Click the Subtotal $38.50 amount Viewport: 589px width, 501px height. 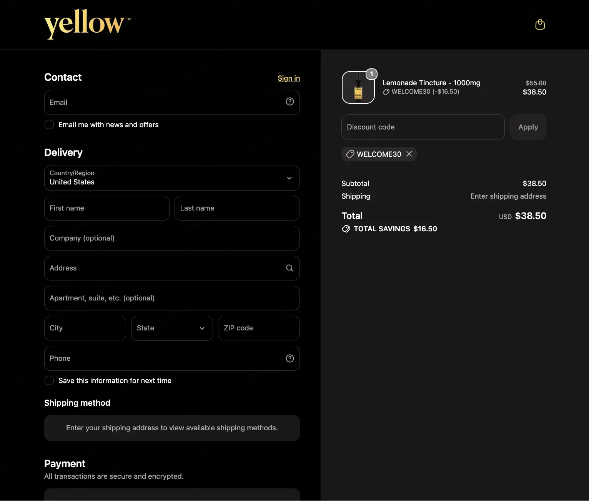coord(534,184)
